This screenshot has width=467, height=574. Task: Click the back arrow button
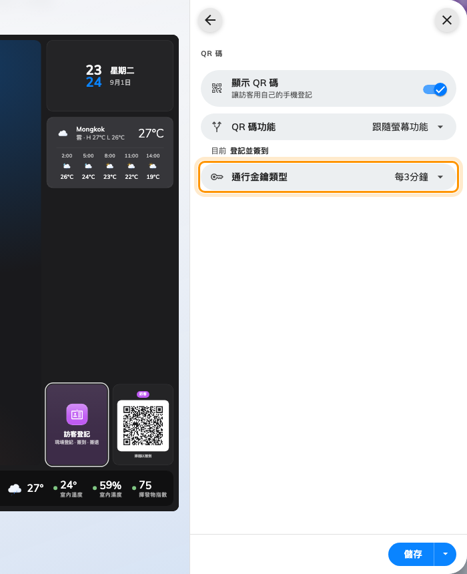point(210,20)
